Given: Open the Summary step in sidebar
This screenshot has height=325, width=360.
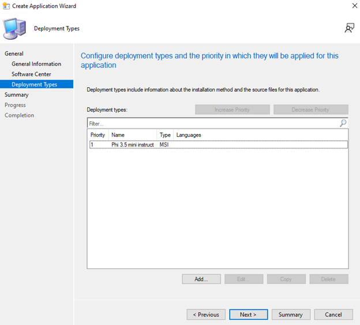Looking at the screenshot, I should click(16, 95).
